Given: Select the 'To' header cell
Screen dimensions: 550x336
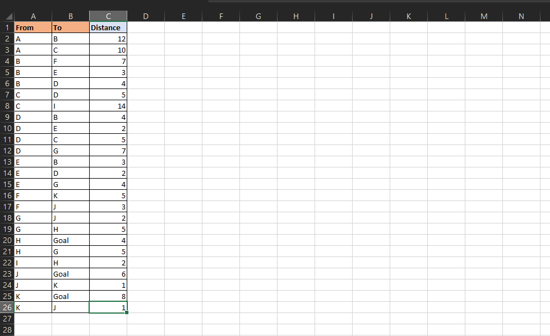Looking at the screenshot, I should (70, 27).
